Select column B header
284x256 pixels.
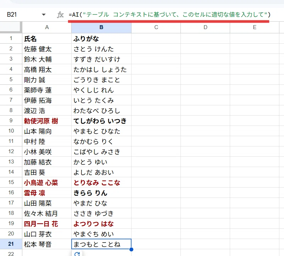(x=101, y=27)
